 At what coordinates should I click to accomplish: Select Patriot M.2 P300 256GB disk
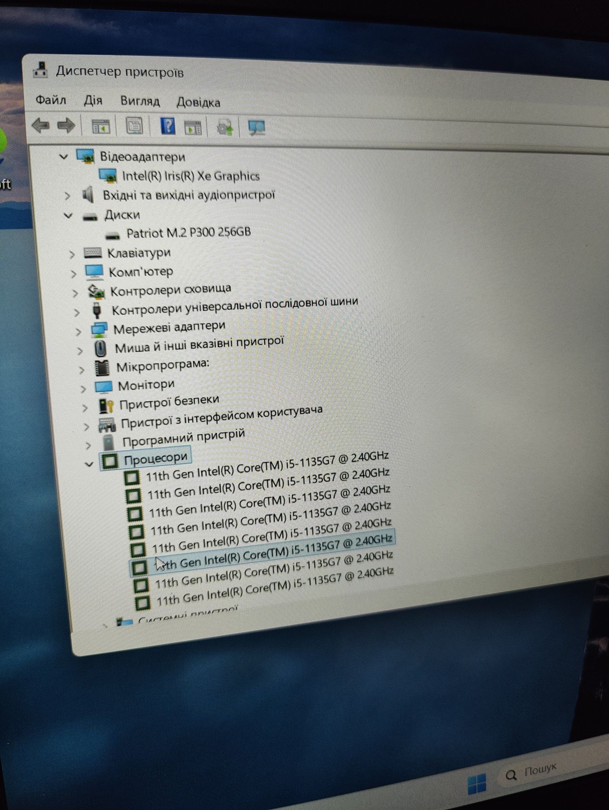click(x=189, y=233)
